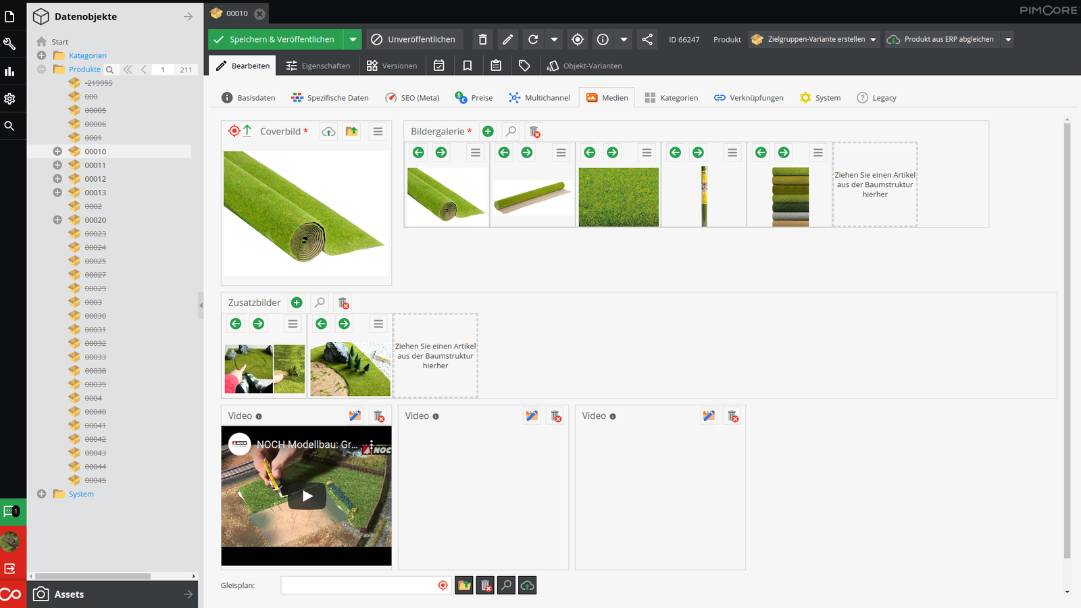Open dropdown arrow next to reload icon
Screen dimensions: 1081x608
pyautogui.click(x=554, y=39)
